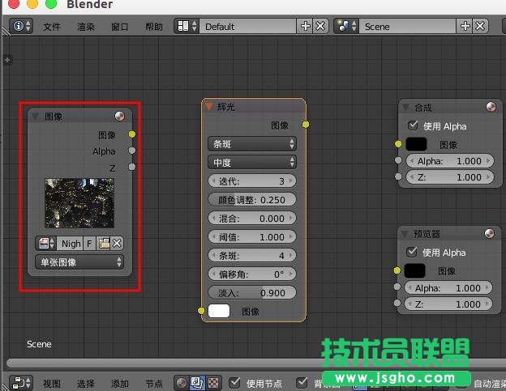
Task: Click the black swatch in 预览器 node
Action: 415,271
